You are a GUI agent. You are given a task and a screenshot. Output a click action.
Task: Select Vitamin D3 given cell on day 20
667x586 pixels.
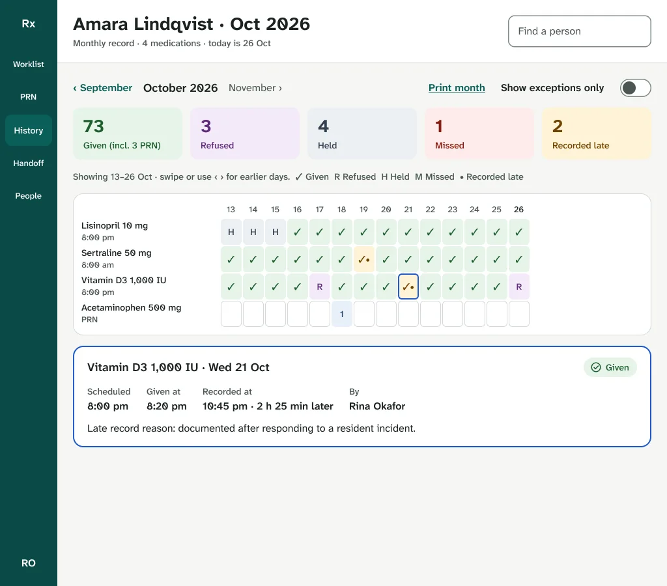(x=386, y=286)
